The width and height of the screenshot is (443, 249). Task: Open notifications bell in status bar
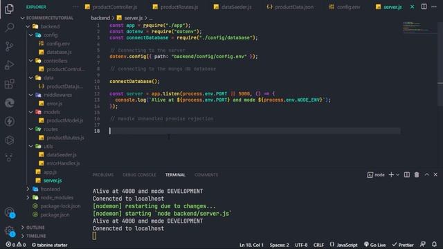click(434, 244)
